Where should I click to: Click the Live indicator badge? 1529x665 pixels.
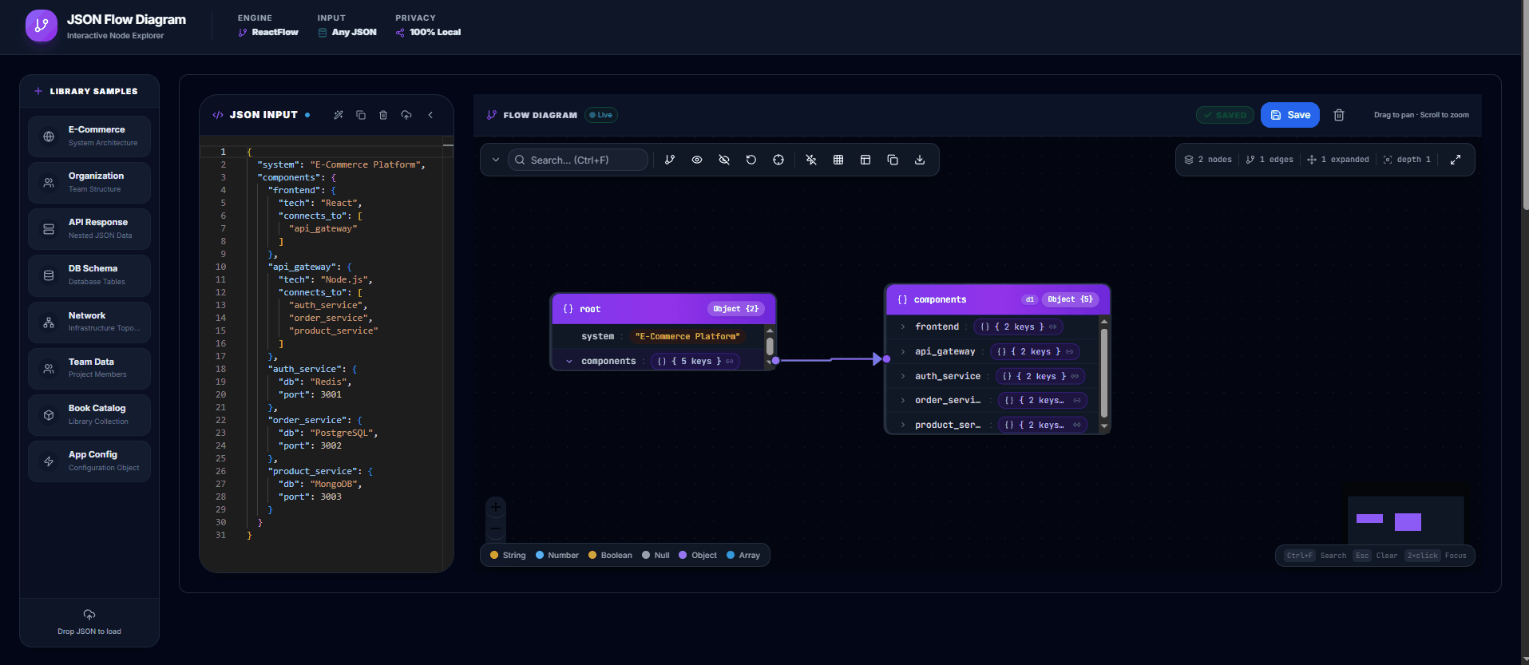pyautogui.click(x=601, y=115)
